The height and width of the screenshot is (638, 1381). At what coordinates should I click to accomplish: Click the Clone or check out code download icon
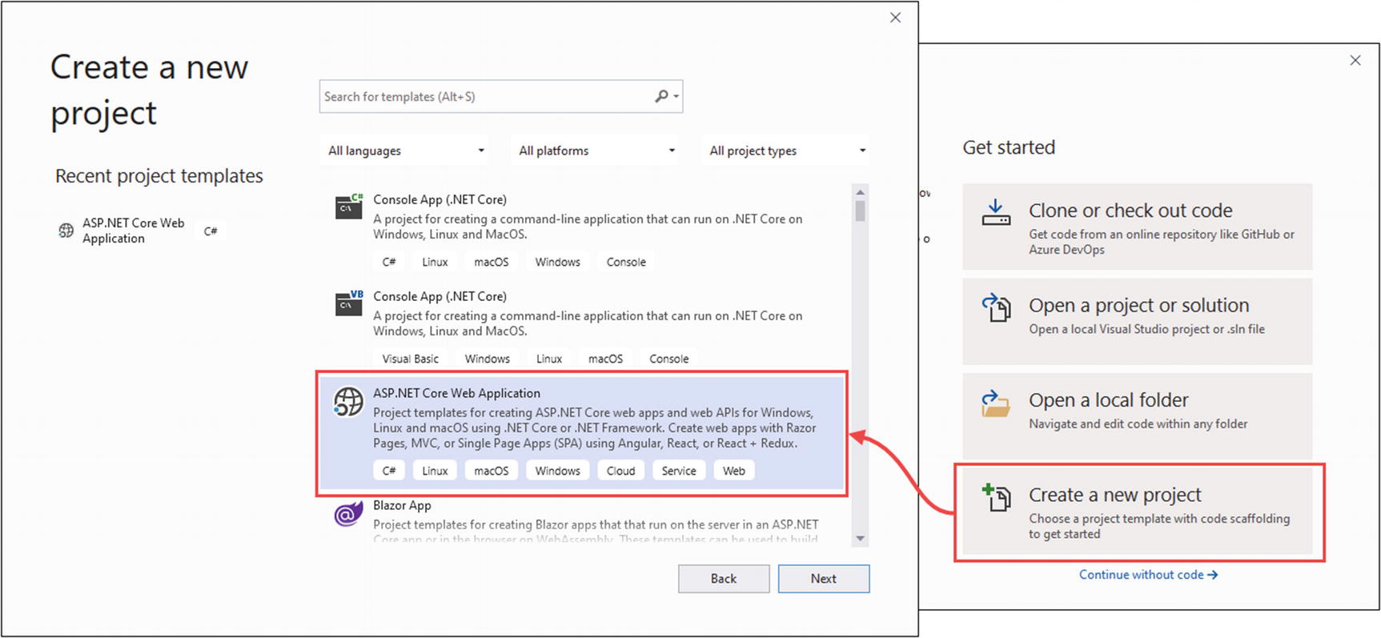996,213
